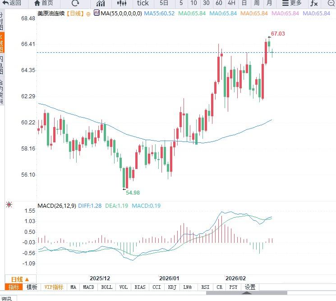Open the 分时图 side tab
The width and height of the screenshot is (336, 301).
[x=2, y=20]
